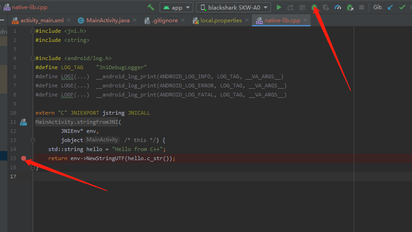Close the native-lib.cpp tab
The width and height of the screenshot is (412, 232).
point(305,20)
